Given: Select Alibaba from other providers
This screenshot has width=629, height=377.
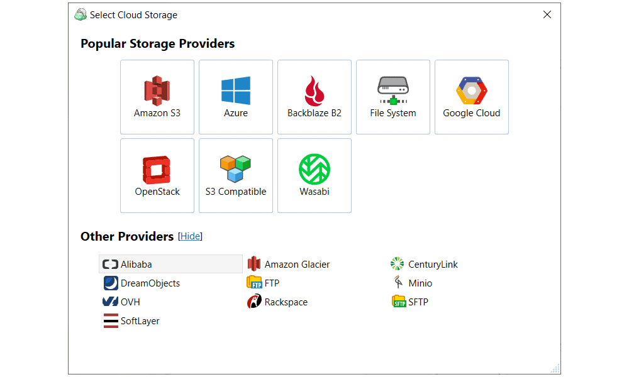Looking at the screenshot, I should [170, 264].
